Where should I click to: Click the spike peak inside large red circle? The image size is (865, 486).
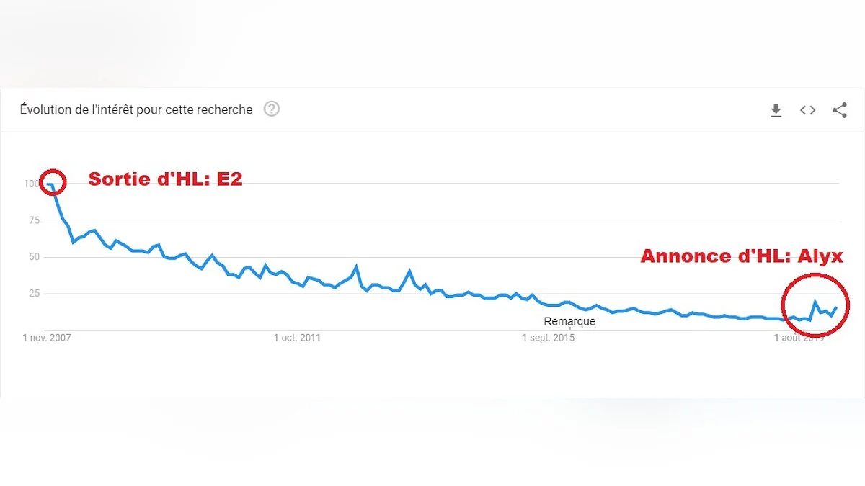tap(815, 302)
